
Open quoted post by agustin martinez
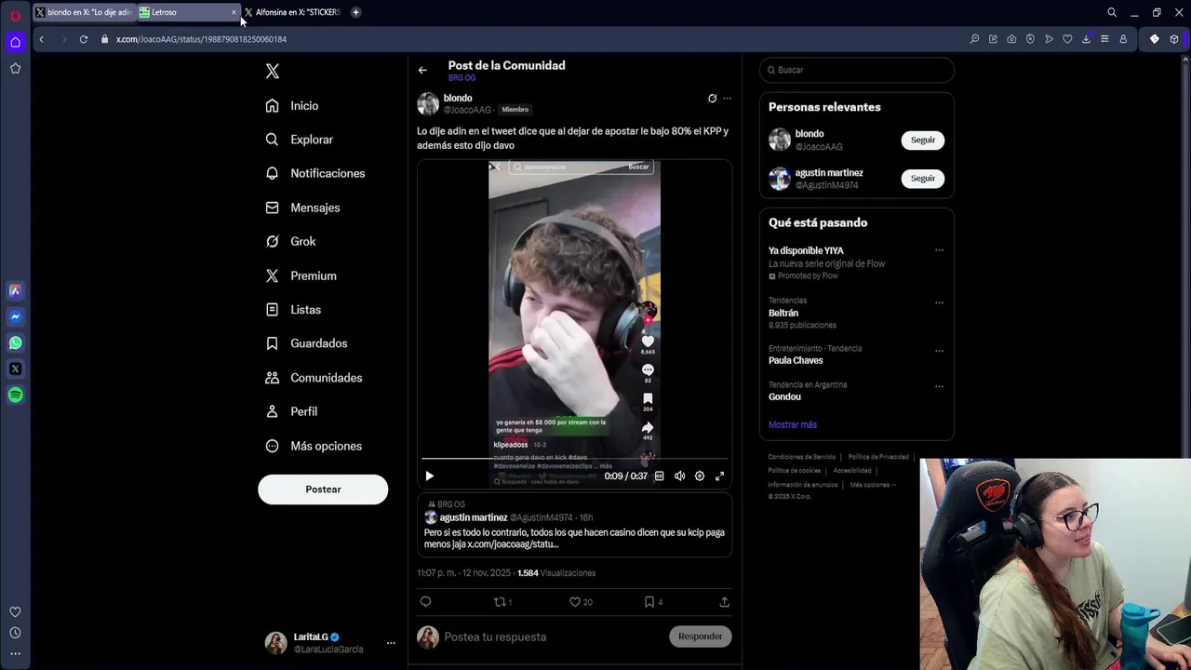[x=574, y=526]
